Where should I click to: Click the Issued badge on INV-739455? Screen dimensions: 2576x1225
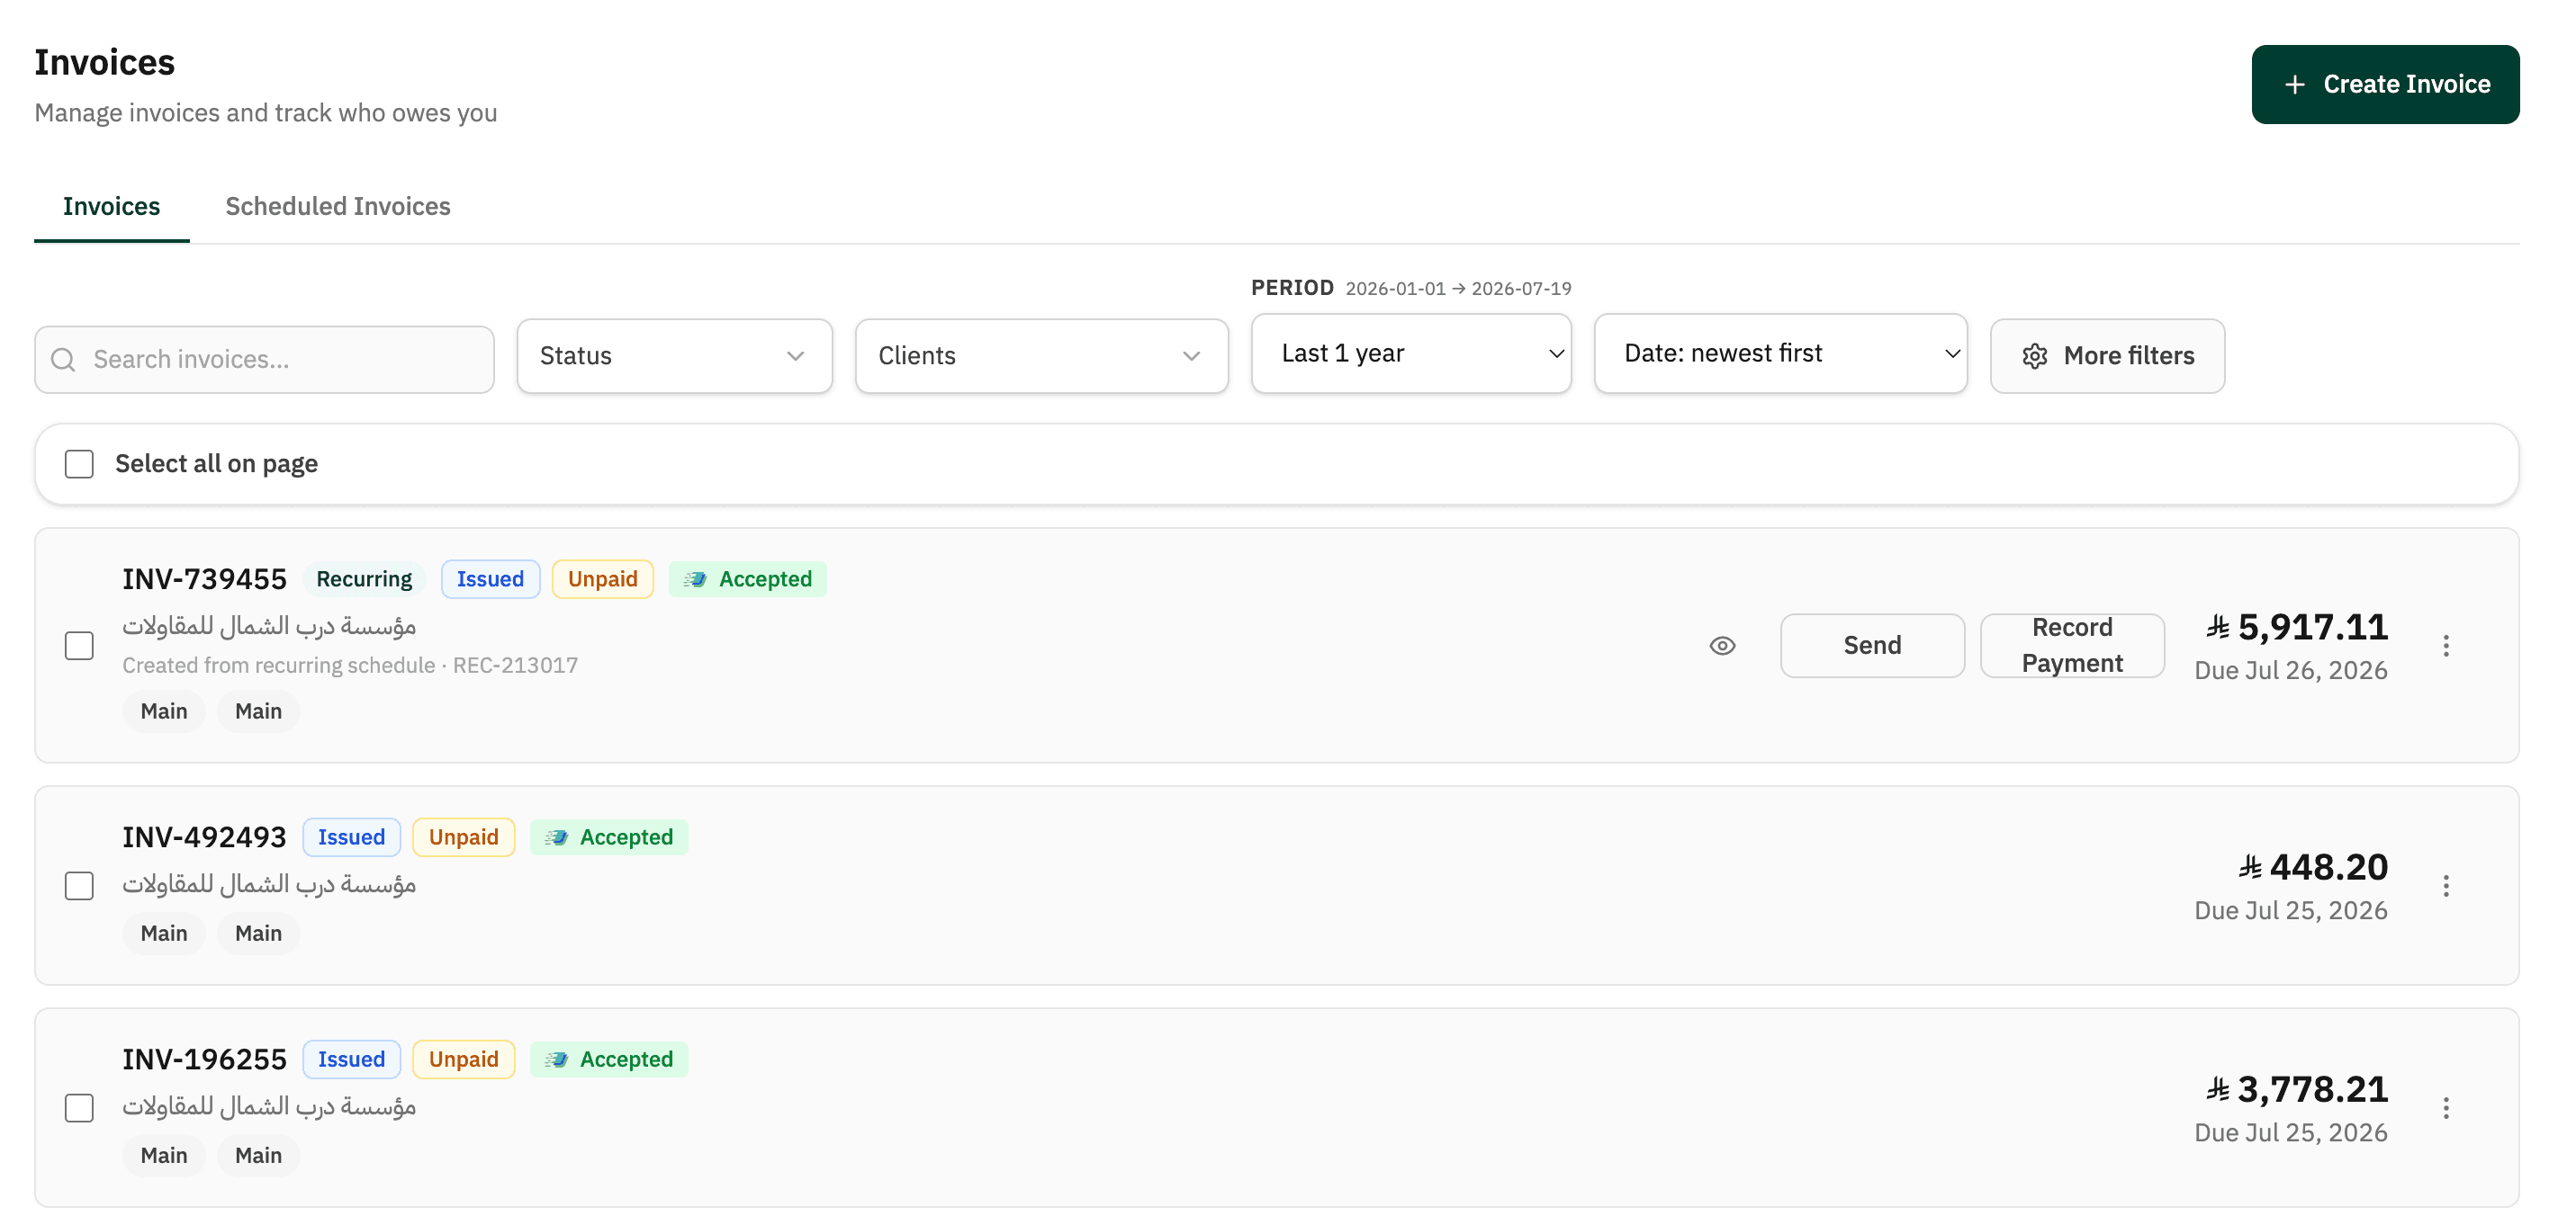pos(490,579)
